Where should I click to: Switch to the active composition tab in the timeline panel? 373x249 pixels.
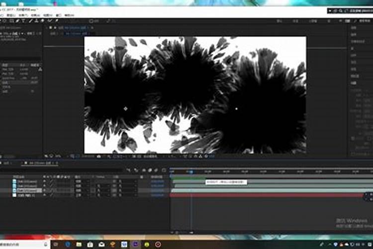pos(40,163)
